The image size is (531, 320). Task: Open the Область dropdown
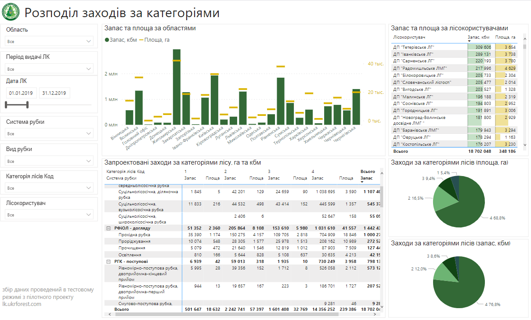coord(49,41)
